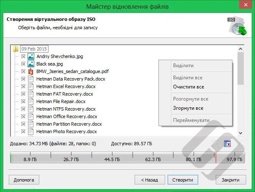Click the yellow folder icon for 09 Feb 2015

tap(15, 49)
